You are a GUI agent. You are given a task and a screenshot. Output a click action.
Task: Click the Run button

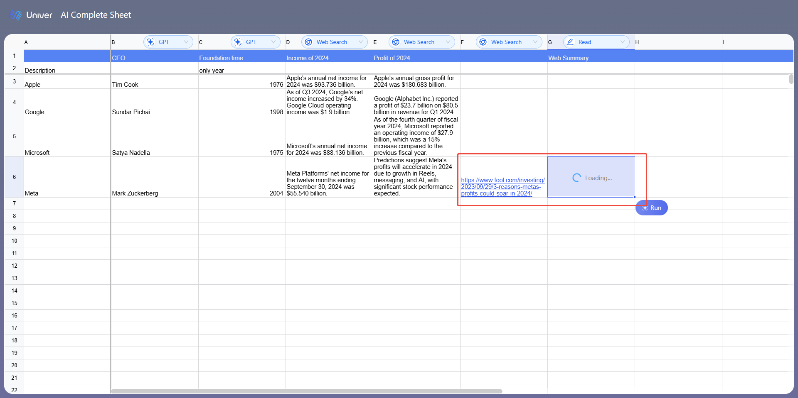click(652, 208)
